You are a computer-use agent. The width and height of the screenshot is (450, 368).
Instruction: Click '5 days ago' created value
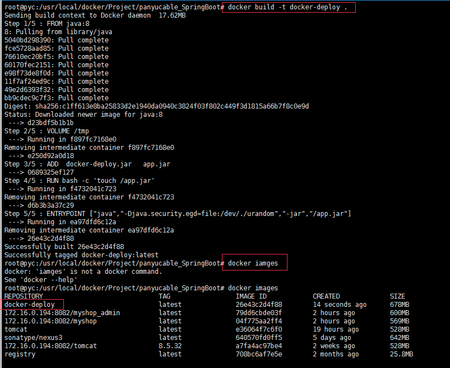pyautogui.click(x=332, y=338)
